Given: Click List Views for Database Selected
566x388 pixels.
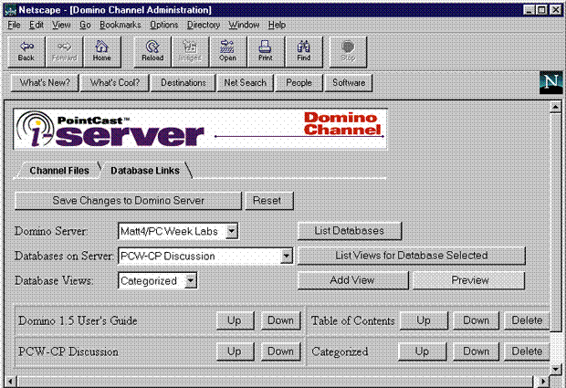Looking at the screenshot, I should [x=412, y=256].
